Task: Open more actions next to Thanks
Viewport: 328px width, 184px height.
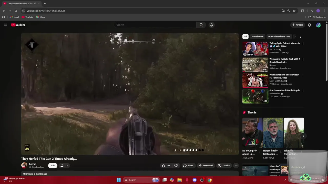Action: pyautogui.click(x=236, y=166)
